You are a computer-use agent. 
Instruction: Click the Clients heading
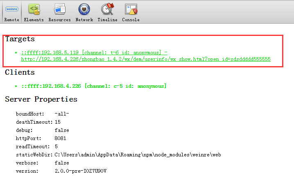(20, 72)
